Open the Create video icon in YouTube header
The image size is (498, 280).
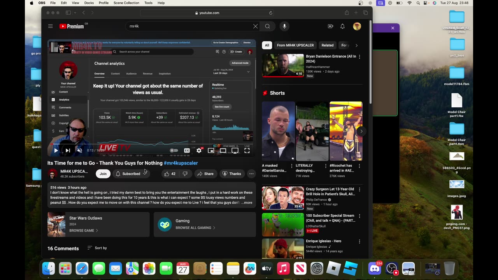[x=330, y=26]
